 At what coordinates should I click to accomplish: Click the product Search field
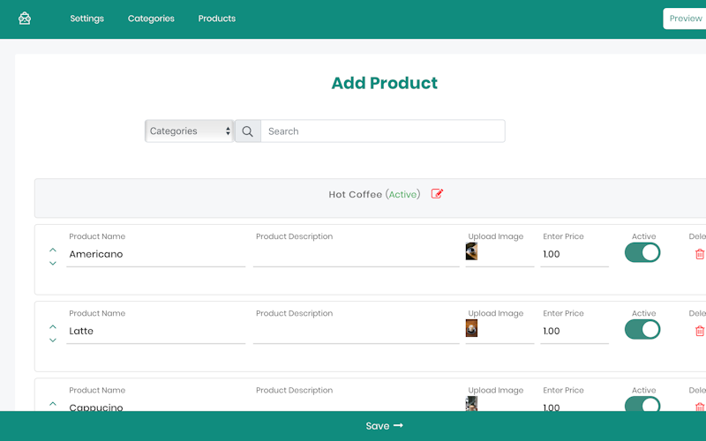tap(383, 131)
